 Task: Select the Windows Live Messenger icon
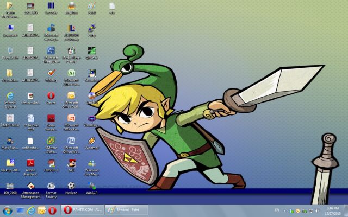pos(92,168)
